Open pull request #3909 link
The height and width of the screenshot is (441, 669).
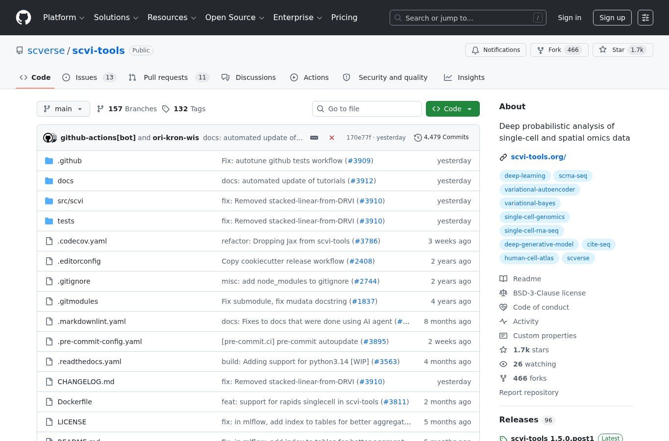359,161
